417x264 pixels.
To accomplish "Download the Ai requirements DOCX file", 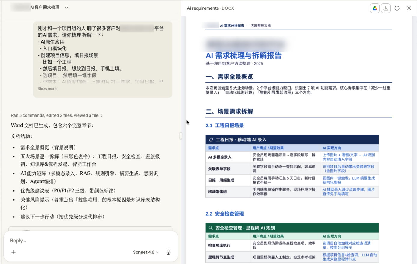I will pyautogui.click(x=386, y=8).
